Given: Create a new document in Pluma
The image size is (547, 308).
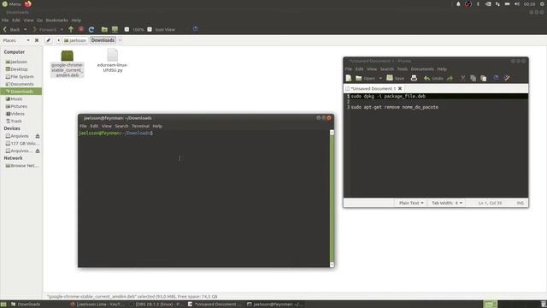Looking at the screenshot, I should coord(349,78).
